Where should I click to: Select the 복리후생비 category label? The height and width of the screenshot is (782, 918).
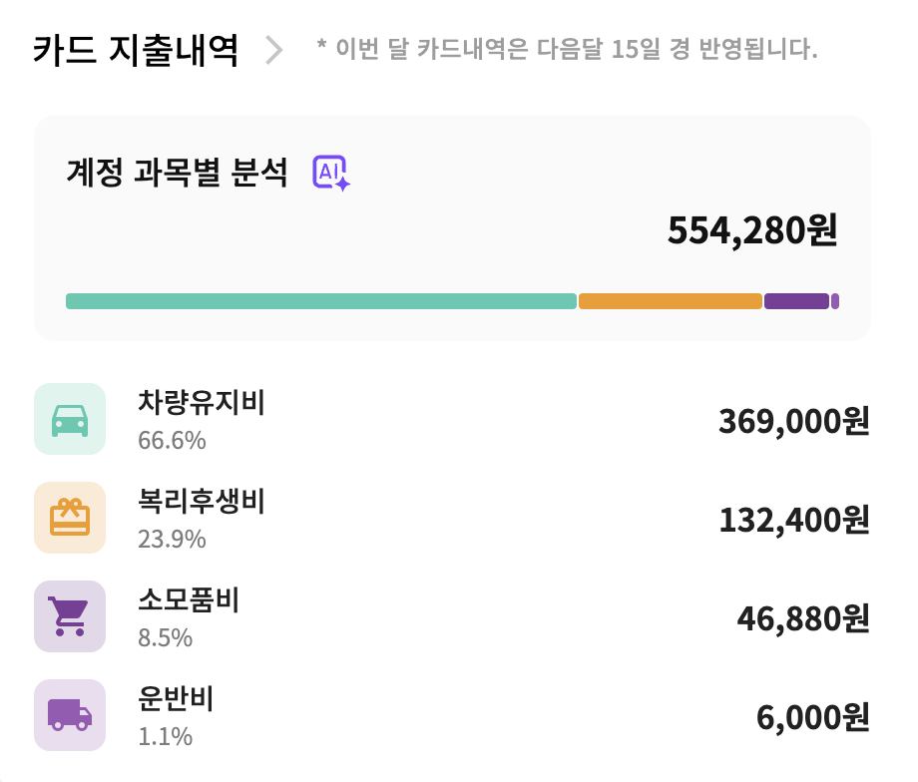(202, 501)
